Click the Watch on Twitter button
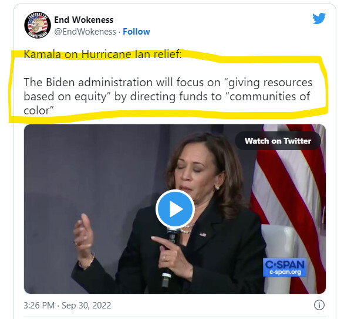The width and height of the screenshot is (361, 319). 278,141
